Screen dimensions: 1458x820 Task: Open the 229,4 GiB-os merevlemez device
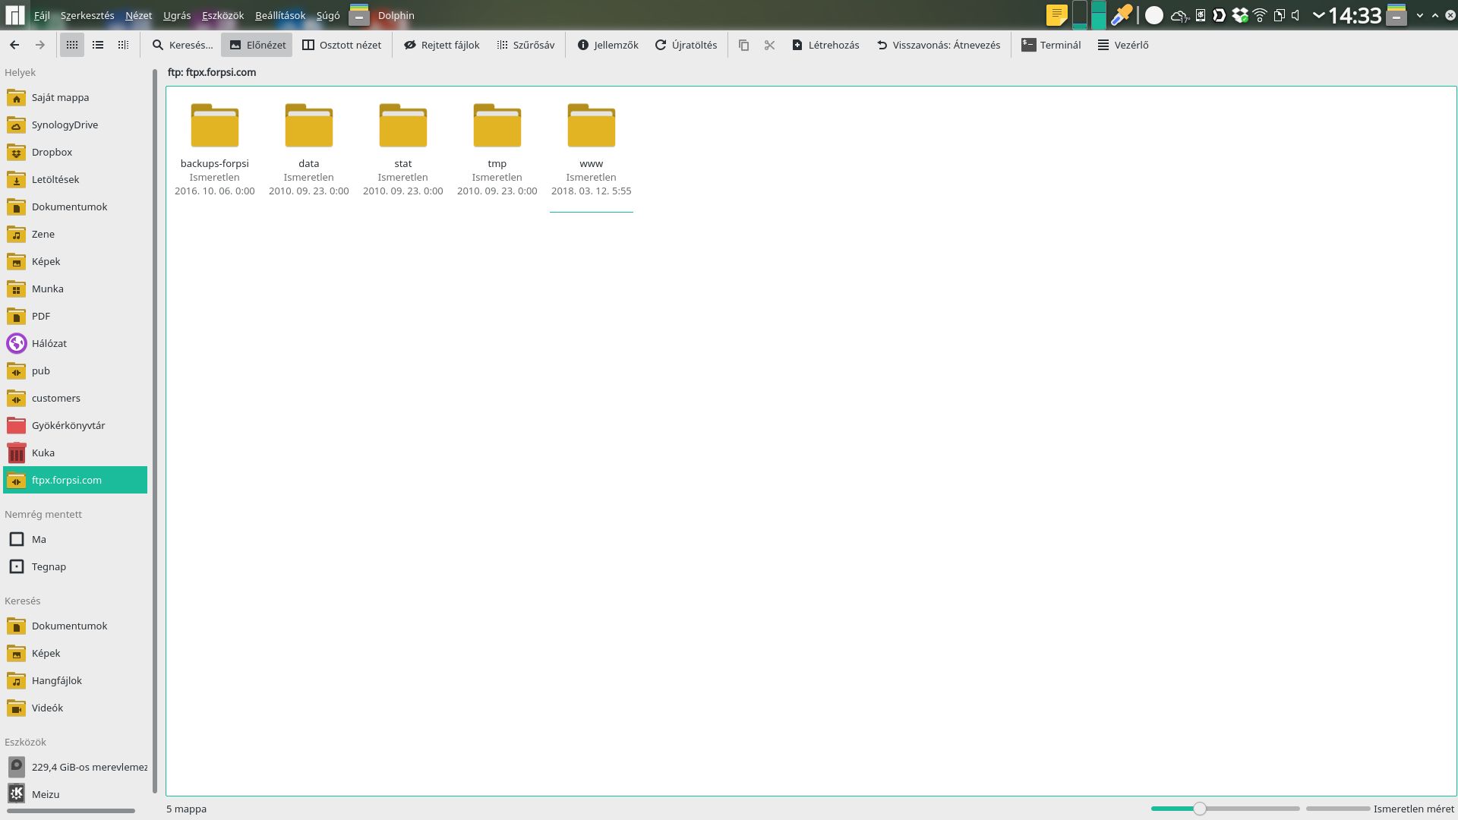pos(75,767)
